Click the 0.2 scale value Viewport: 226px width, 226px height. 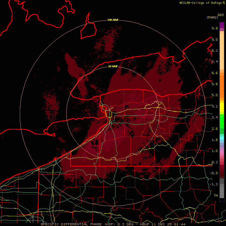tap(215, 162)
